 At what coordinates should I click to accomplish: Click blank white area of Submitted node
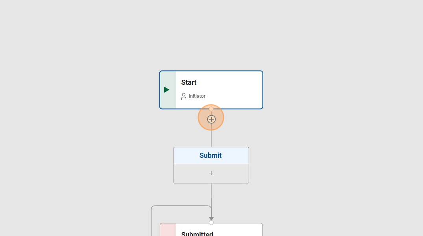240,231
